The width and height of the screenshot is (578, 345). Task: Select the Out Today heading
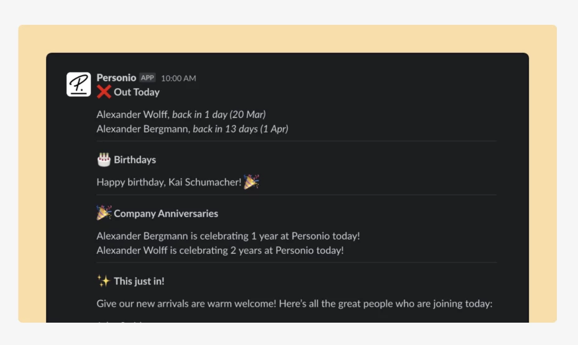click(x=137, y=92)
